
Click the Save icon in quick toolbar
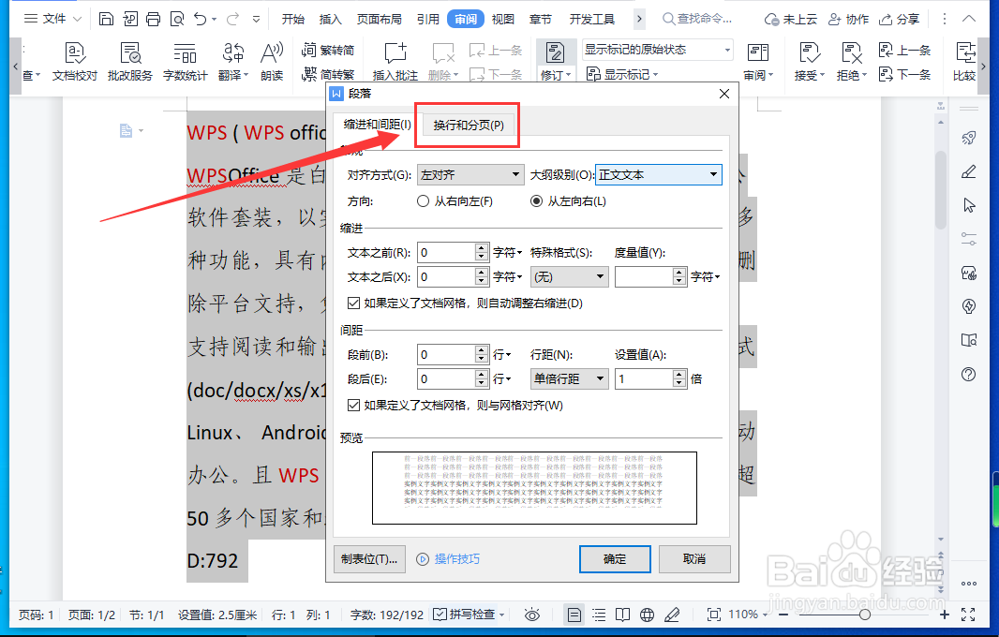click(x=107, y=19)
